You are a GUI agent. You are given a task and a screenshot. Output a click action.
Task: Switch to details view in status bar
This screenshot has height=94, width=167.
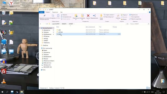[147, 88]
